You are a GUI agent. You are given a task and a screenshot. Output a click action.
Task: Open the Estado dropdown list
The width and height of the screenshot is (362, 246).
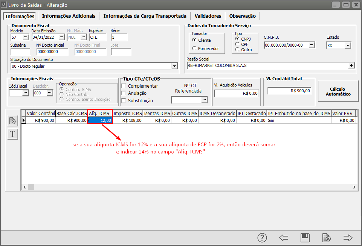[347, 45]
